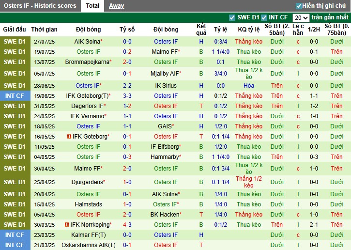Screen dimensions: 351x250
Task: Uncheck the INT CF league filter
Action: [264, 17]
